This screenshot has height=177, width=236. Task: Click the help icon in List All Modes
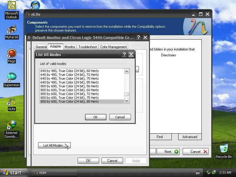coord(124,55)
